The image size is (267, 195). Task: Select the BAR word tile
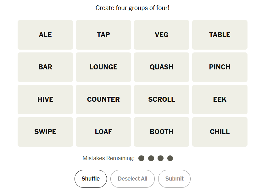pyautogui.click(x=45, y=67)
